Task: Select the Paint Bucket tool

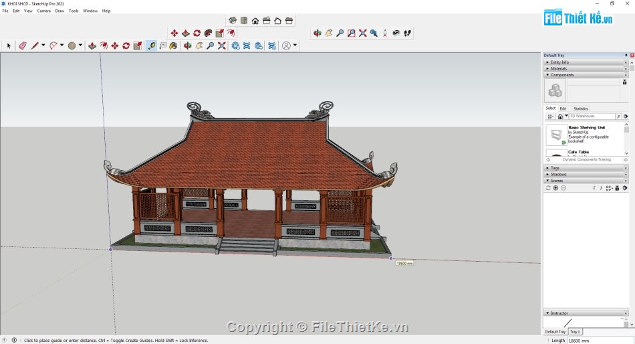Action: pyautogui.click(x=173, y=46)
